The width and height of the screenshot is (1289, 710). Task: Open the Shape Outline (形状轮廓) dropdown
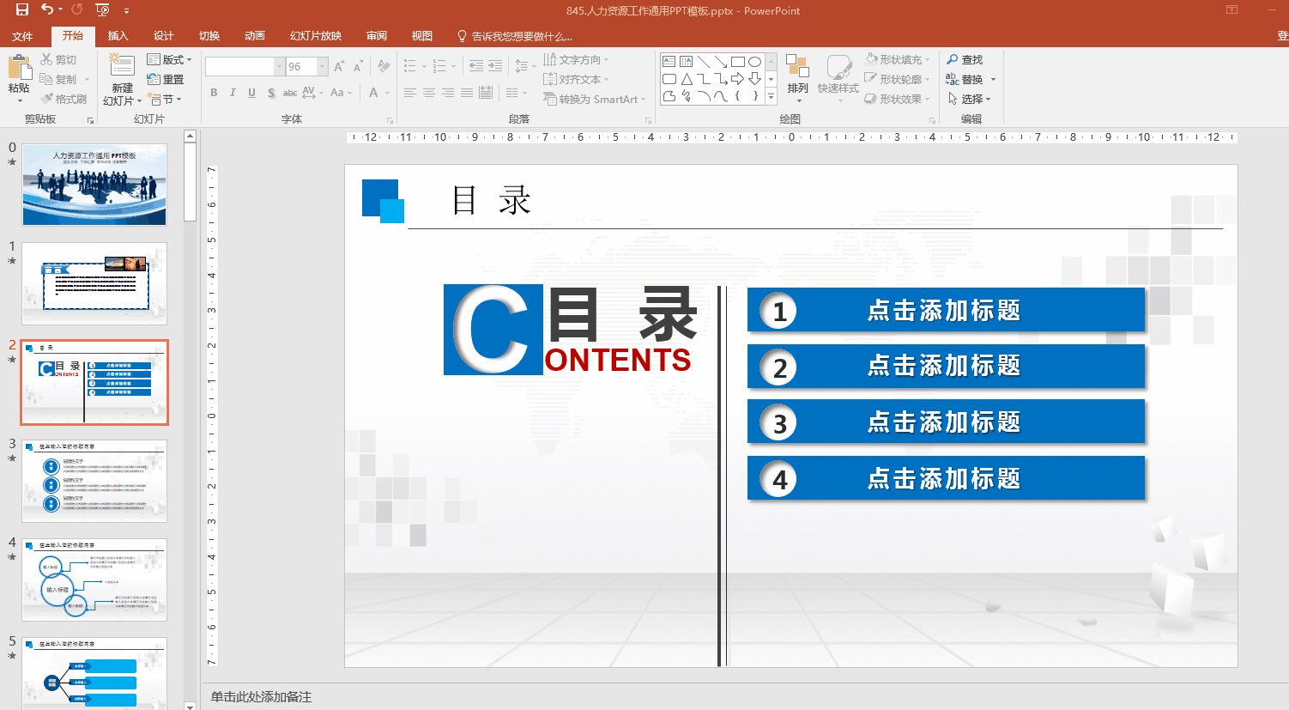[x=898, y=80]
